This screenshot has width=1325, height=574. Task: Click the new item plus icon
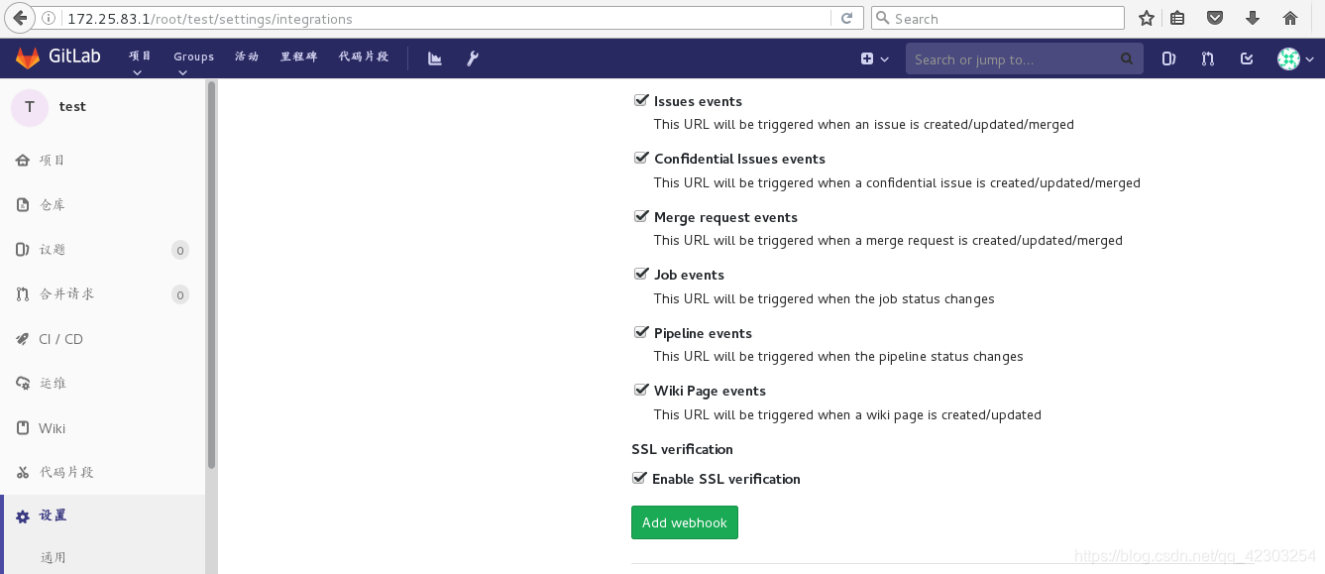pyautogui.click(x=867, y=59)
